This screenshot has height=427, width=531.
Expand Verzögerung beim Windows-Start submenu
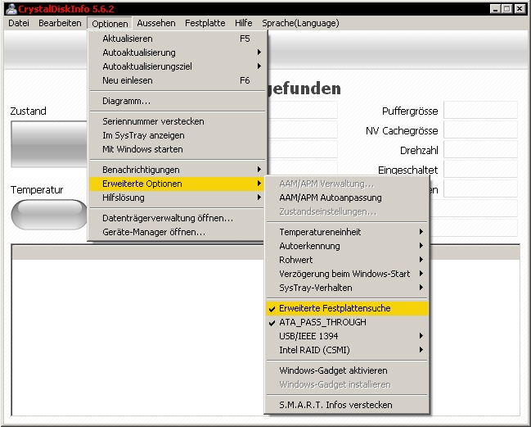pos(347,274)
